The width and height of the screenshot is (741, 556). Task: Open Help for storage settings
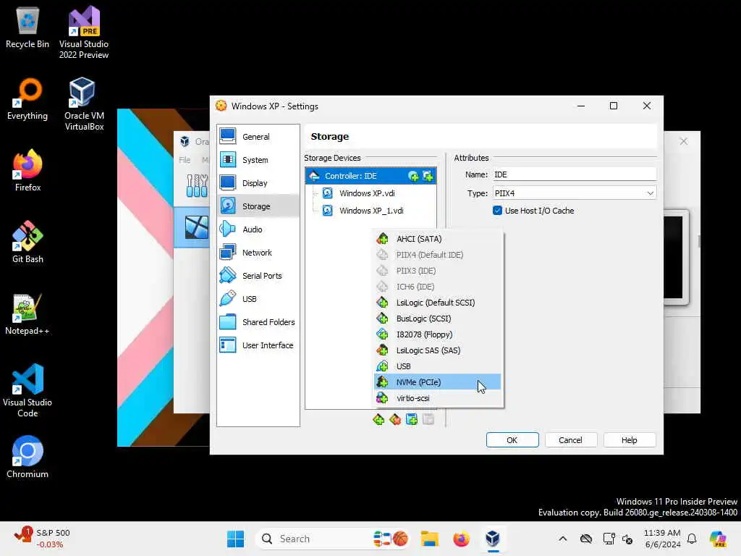(x=629, y=440)
